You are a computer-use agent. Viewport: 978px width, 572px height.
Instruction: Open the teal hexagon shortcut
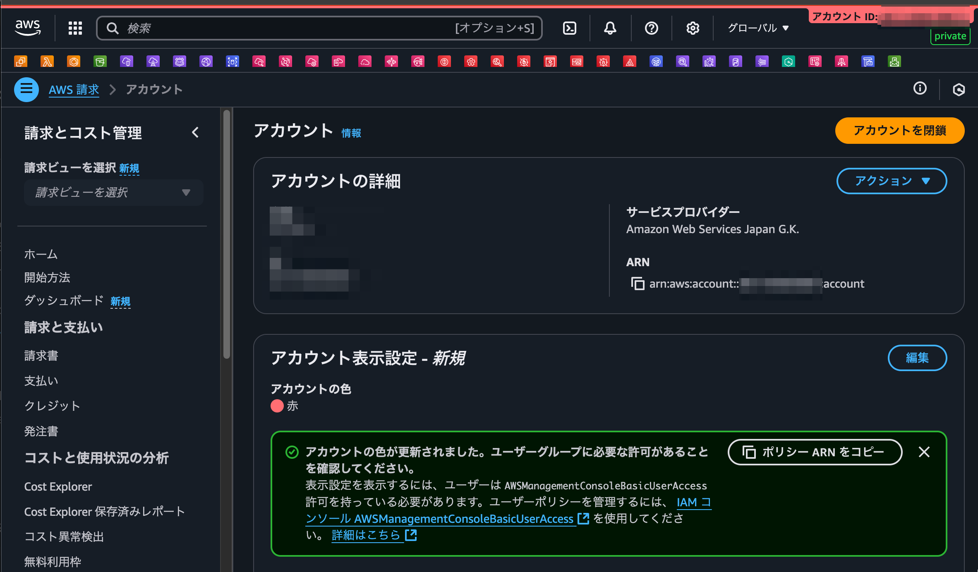(789, 62)
